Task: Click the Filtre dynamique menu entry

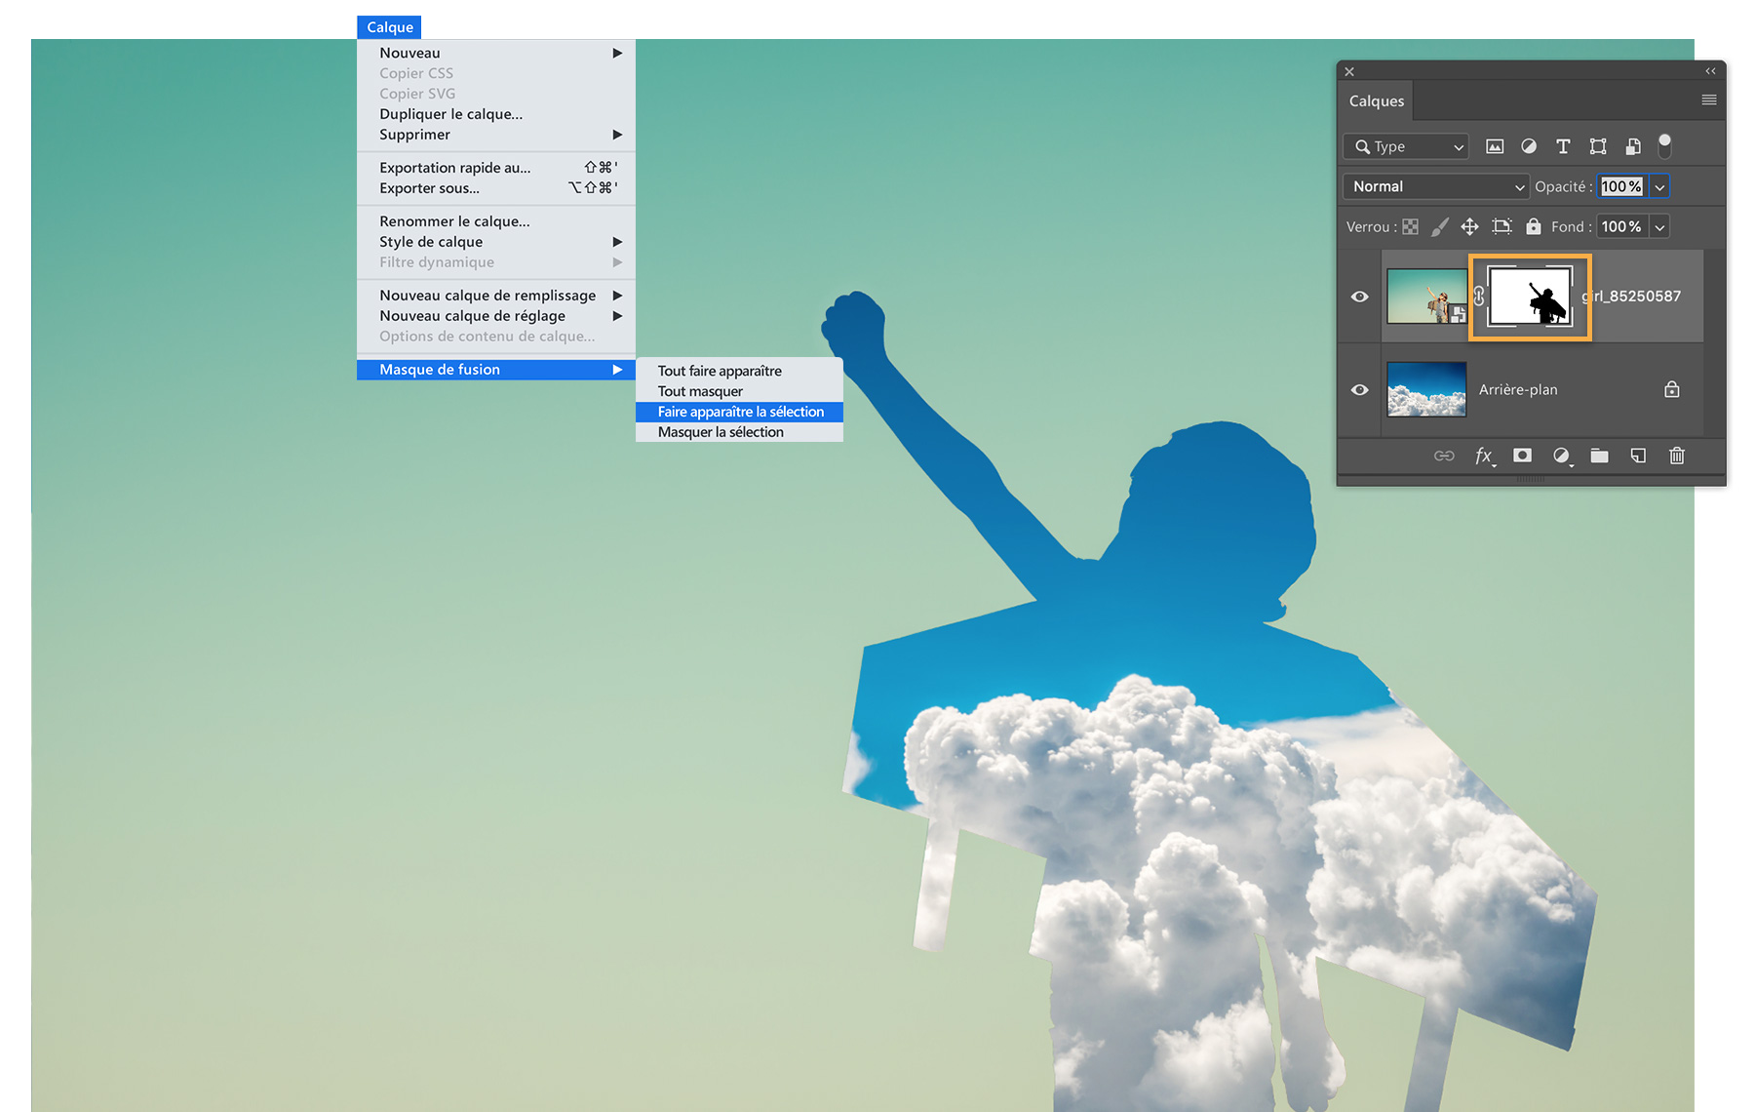Action: click(496, 262)
